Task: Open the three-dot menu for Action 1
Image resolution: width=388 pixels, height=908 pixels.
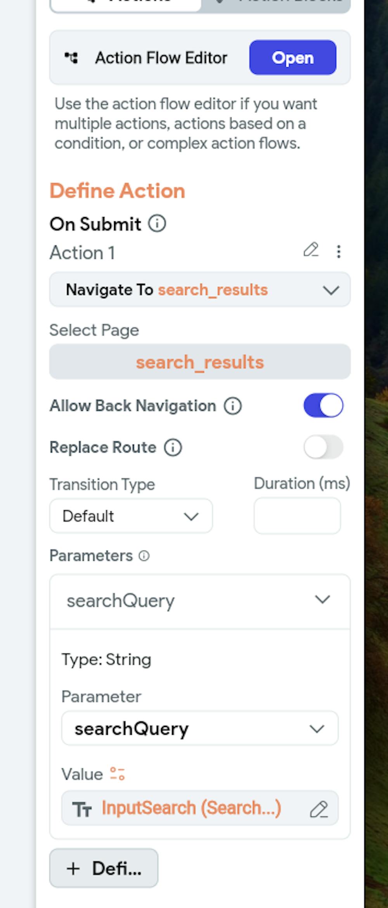Action: 339,252
